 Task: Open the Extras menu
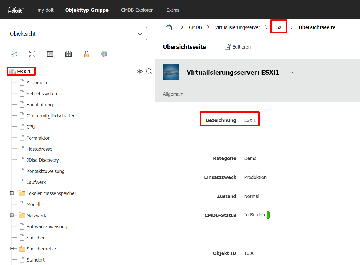[173, 10]
